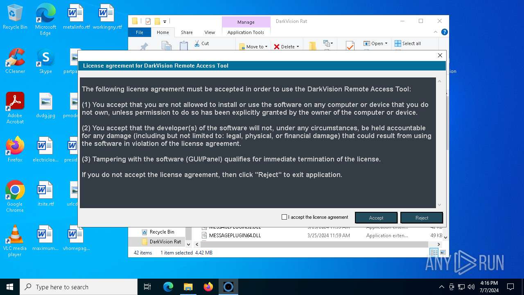Click New folder icon in Quick Access Toolbar
524x295 pixels.
(157, 21)
